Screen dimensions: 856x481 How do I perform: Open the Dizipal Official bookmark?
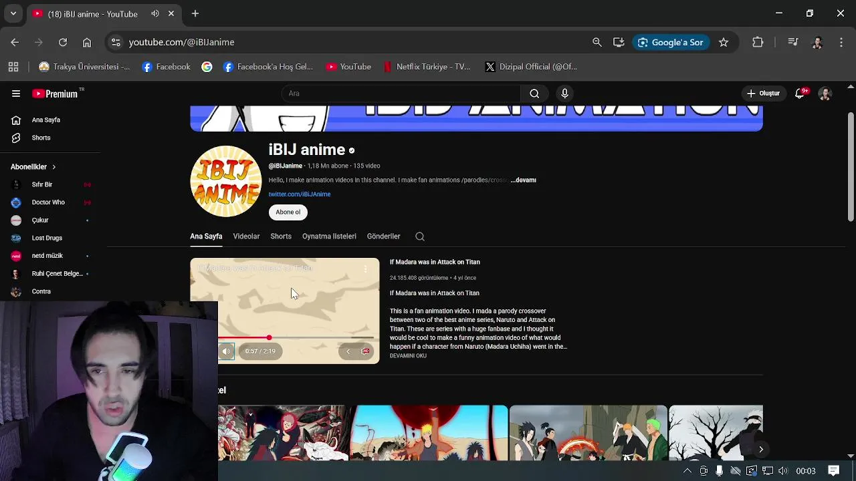coord(531,67)
